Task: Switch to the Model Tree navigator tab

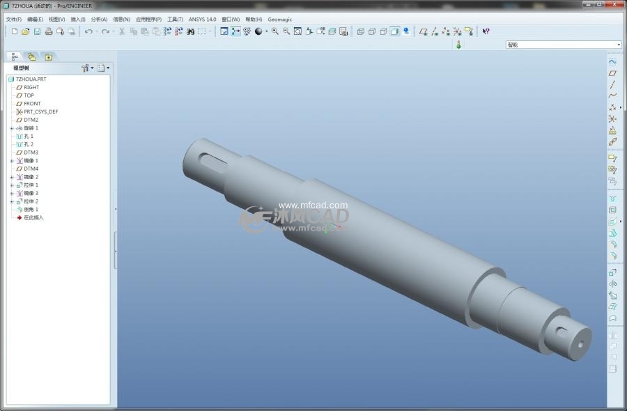Action: [x=15, y=56]
